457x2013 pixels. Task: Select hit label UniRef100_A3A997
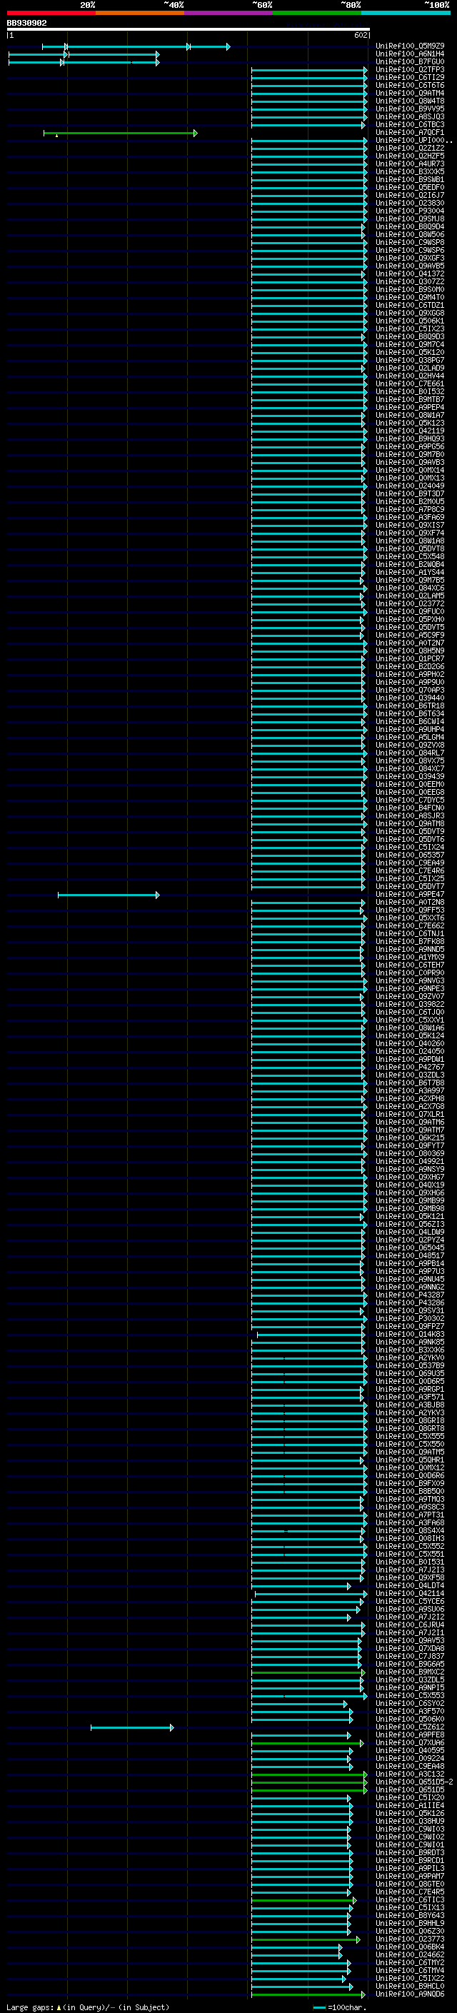point(410,1091)
